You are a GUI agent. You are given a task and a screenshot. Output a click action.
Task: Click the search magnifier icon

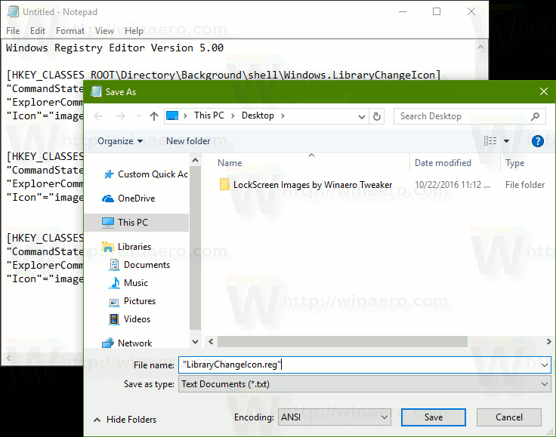pyautogui.click(x=535, y=116)
